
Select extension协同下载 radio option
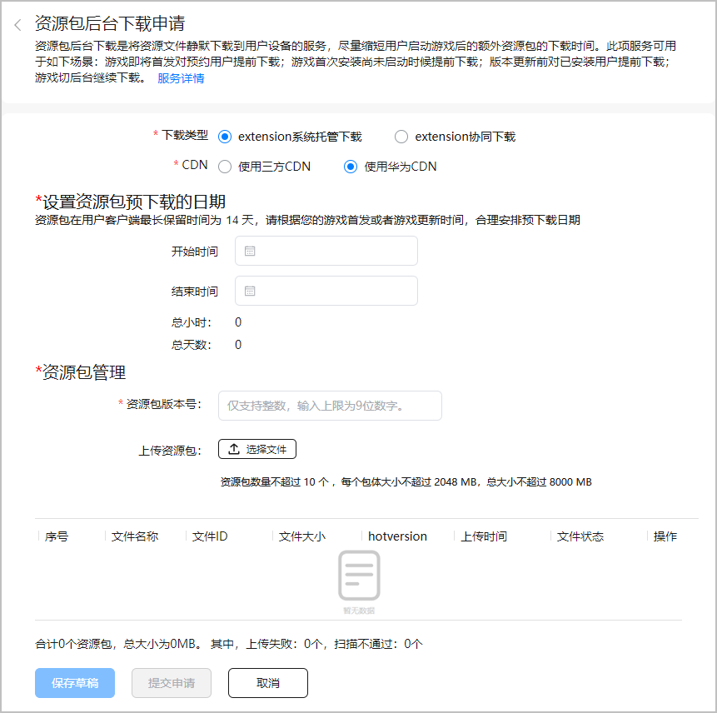coord(401,137)
